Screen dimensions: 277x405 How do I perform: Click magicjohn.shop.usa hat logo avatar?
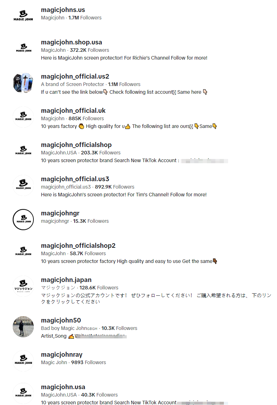23,48
